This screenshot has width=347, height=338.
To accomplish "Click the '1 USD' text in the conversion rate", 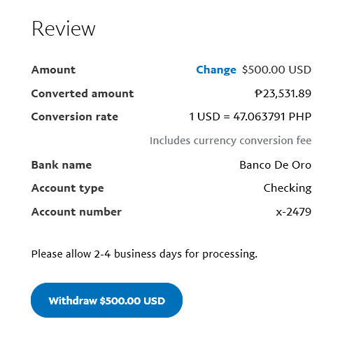I will point(204,117).
